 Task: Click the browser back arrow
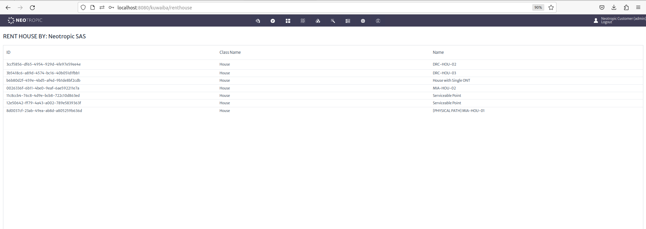coord(8,7)
